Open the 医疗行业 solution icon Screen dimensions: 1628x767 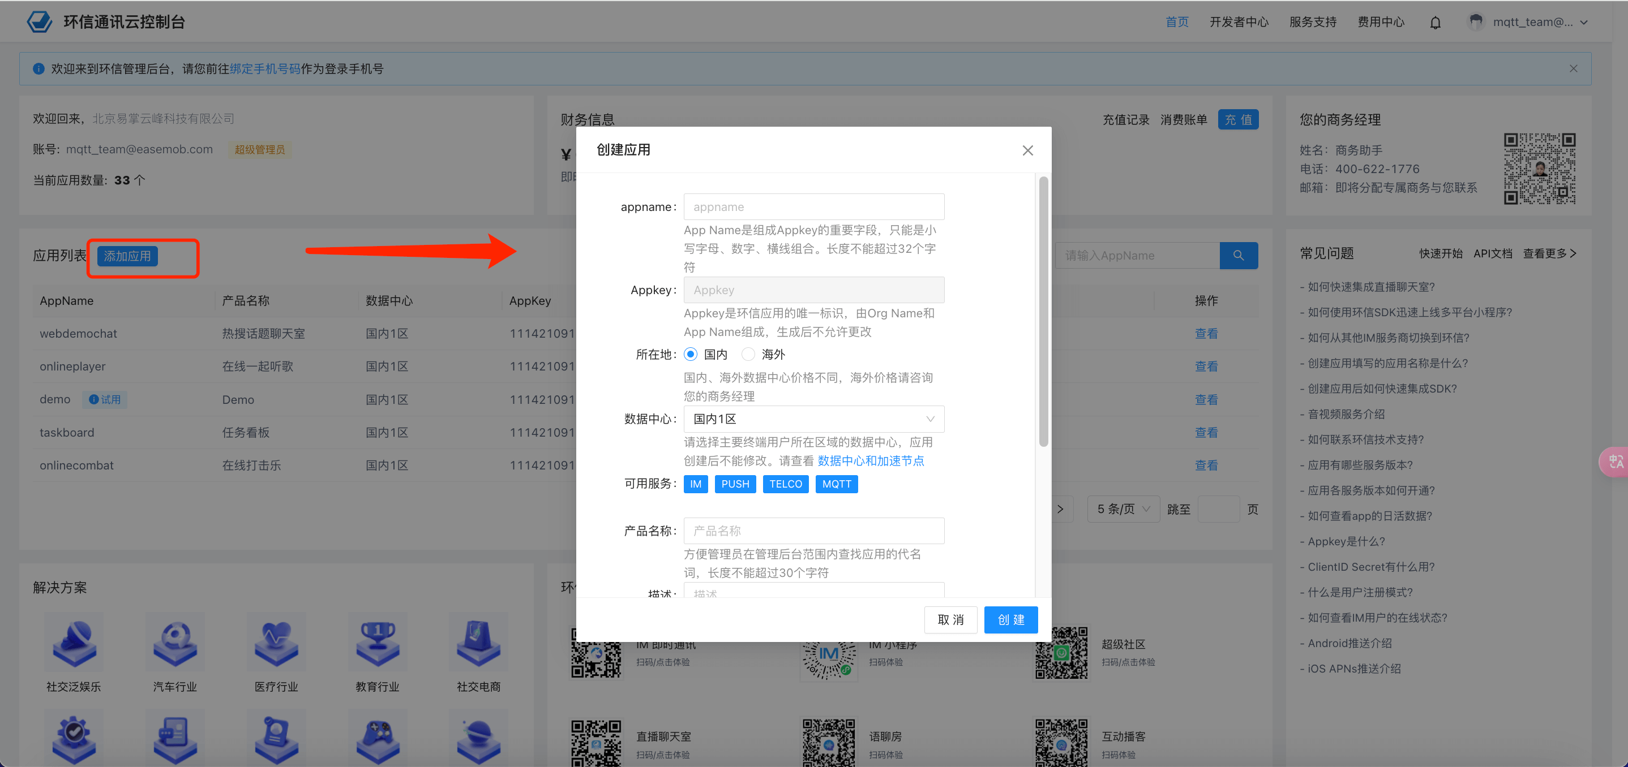click(x=276, y=643)
